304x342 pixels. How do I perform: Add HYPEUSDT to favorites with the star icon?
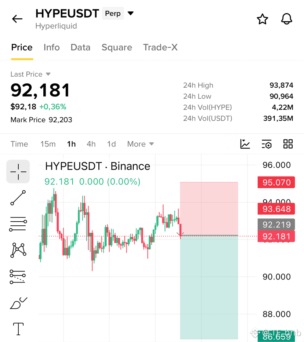tap(262, 19)
